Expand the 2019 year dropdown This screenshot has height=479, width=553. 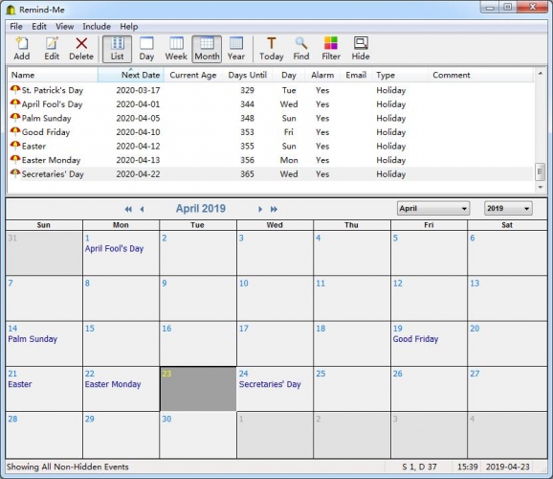click(x=508, y=209)
